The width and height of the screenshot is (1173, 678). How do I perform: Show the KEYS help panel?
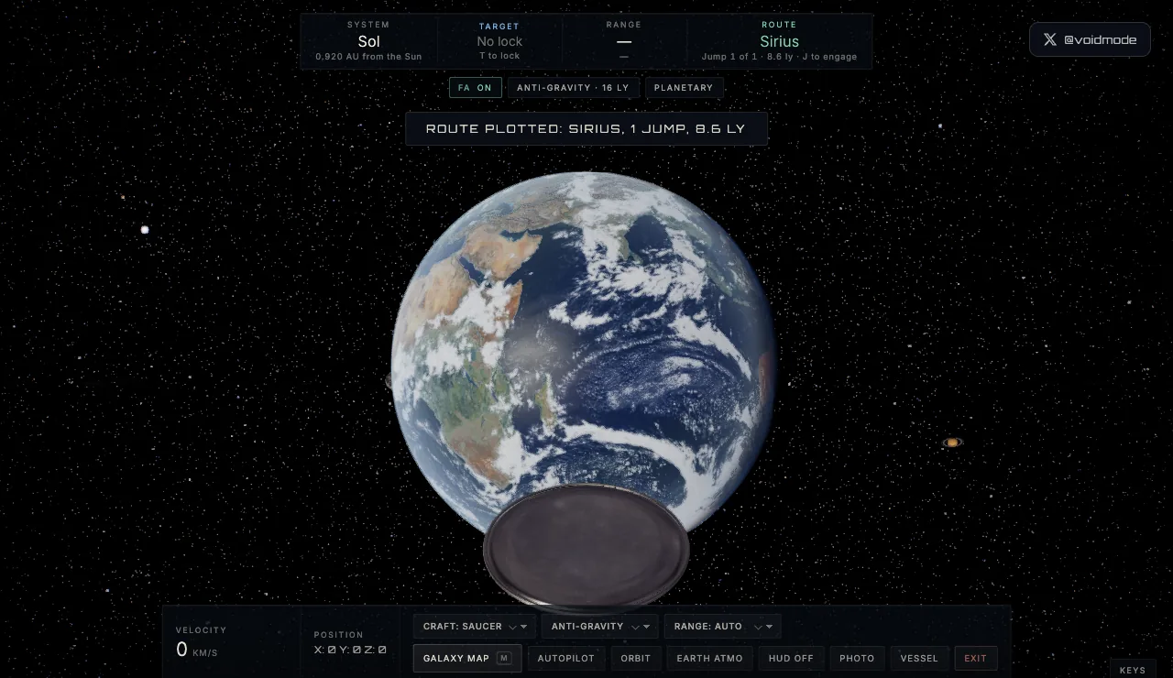pos(1133,670)
